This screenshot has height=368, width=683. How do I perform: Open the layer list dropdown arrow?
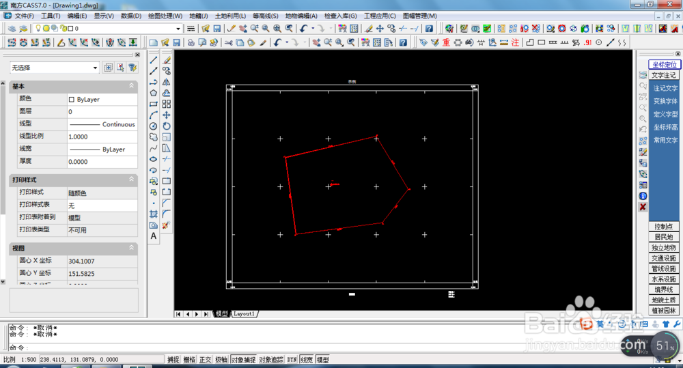tap(178, 29)
